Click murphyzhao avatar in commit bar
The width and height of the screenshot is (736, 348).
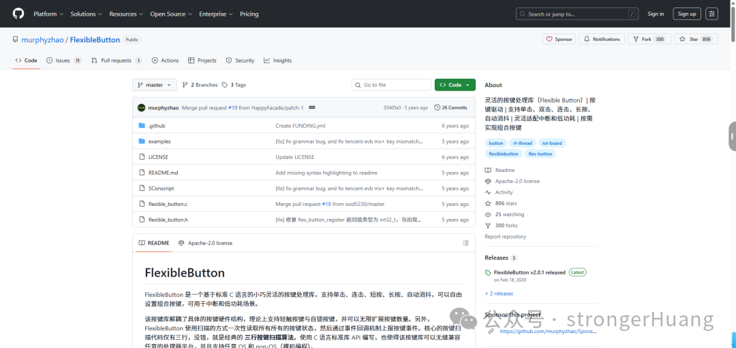coord(141,107)
